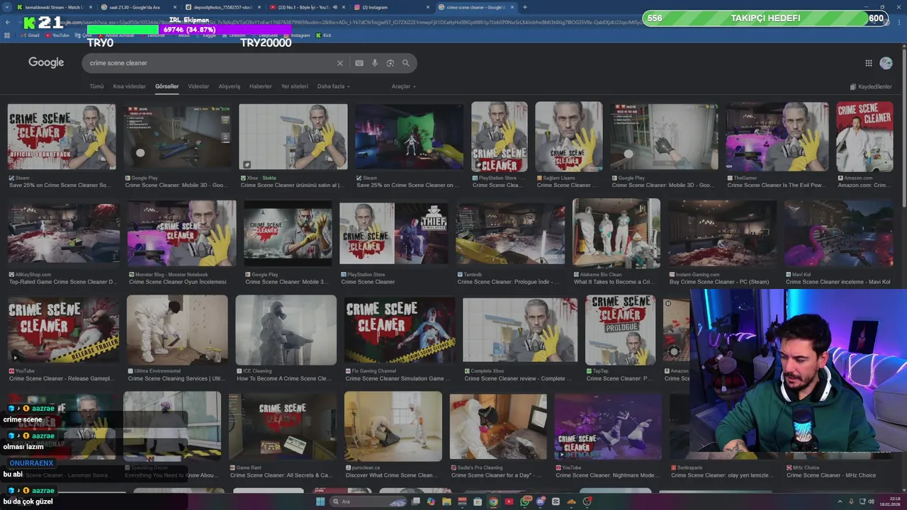Switch to the Yer siteleri tab

295,86
